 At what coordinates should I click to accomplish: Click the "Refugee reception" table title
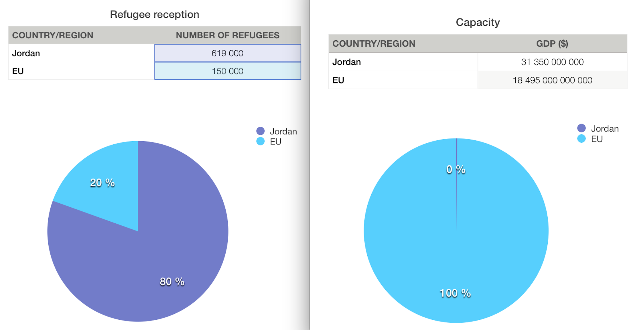click(x=154, y=15)
